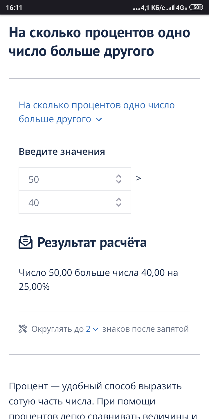Screen dimensions: 209x419
Task: Click the greater-than sign beside inputs
Action: coord(138,178)
